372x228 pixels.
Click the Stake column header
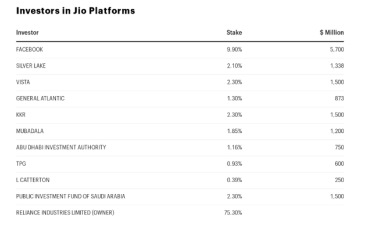pyautogui.click(x=234, y=32)
